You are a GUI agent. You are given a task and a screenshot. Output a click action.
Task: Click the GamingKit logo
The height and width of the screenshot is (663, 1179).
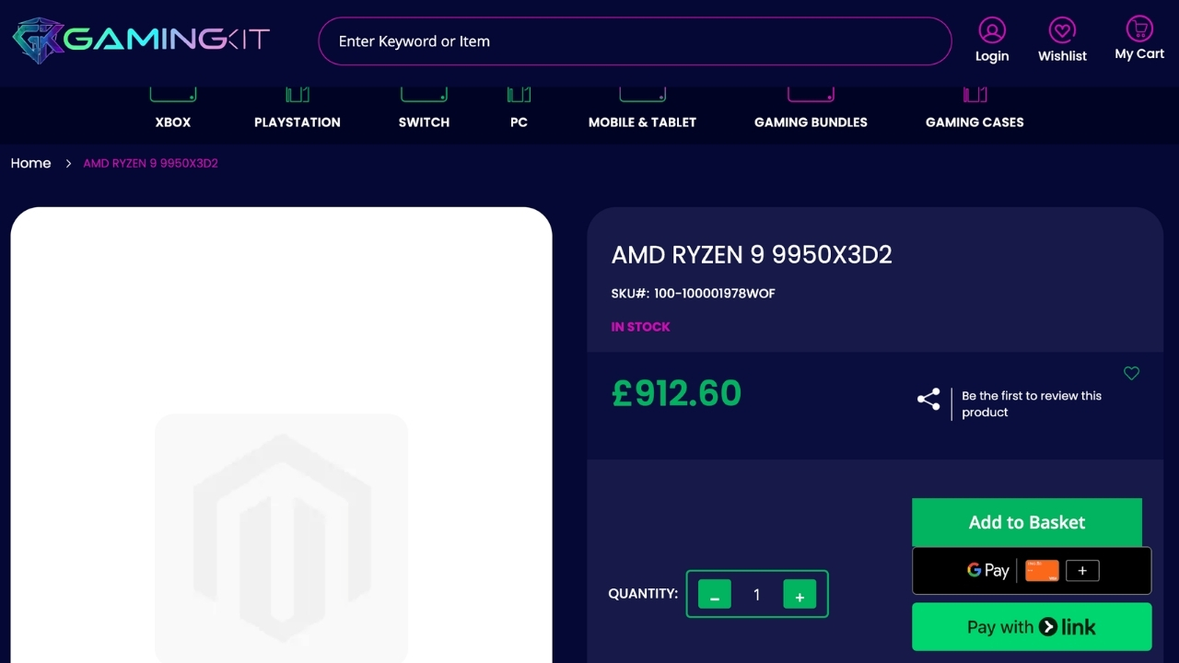coord(141,40)
